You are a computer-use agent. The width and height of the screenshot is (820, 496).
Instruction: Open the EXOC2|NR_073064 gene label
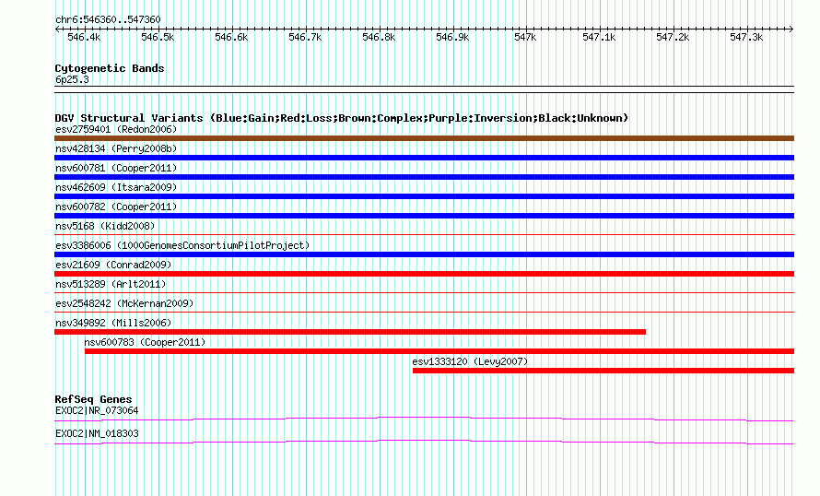[97, 410]
